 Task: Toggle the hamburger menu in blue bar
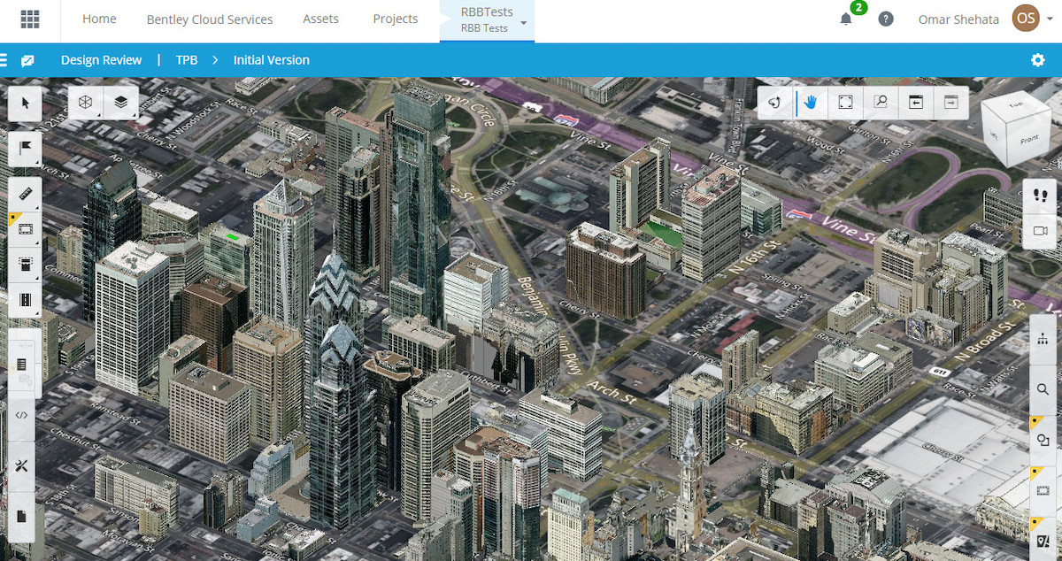tap(4, 60)
